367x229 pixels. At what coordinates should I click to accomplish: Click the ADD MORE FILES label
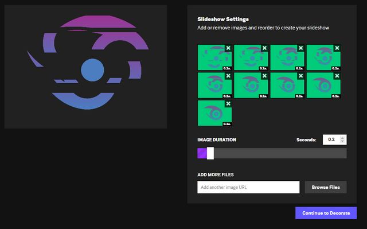(x=216, y=174)
